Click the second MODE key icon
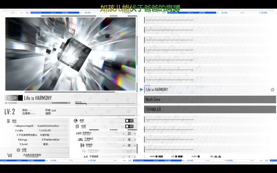Screen dimensions: 277x173 (220, 156)
